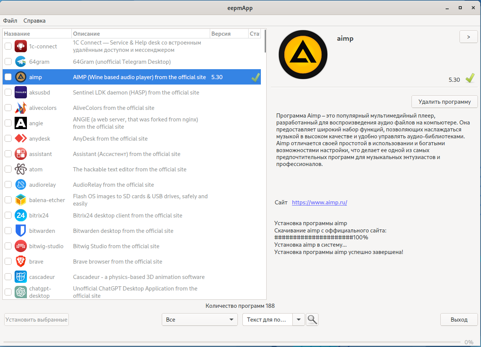This screenshot has width=481, height=347.
Task: Click the audiorelay icon
Action: [x=21, y=184]
